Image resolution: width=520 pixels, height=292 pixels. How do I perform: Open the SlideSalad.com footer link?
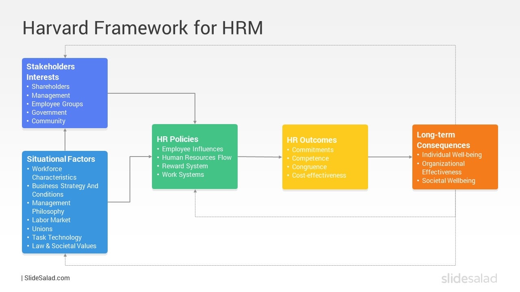click(47, 278)
